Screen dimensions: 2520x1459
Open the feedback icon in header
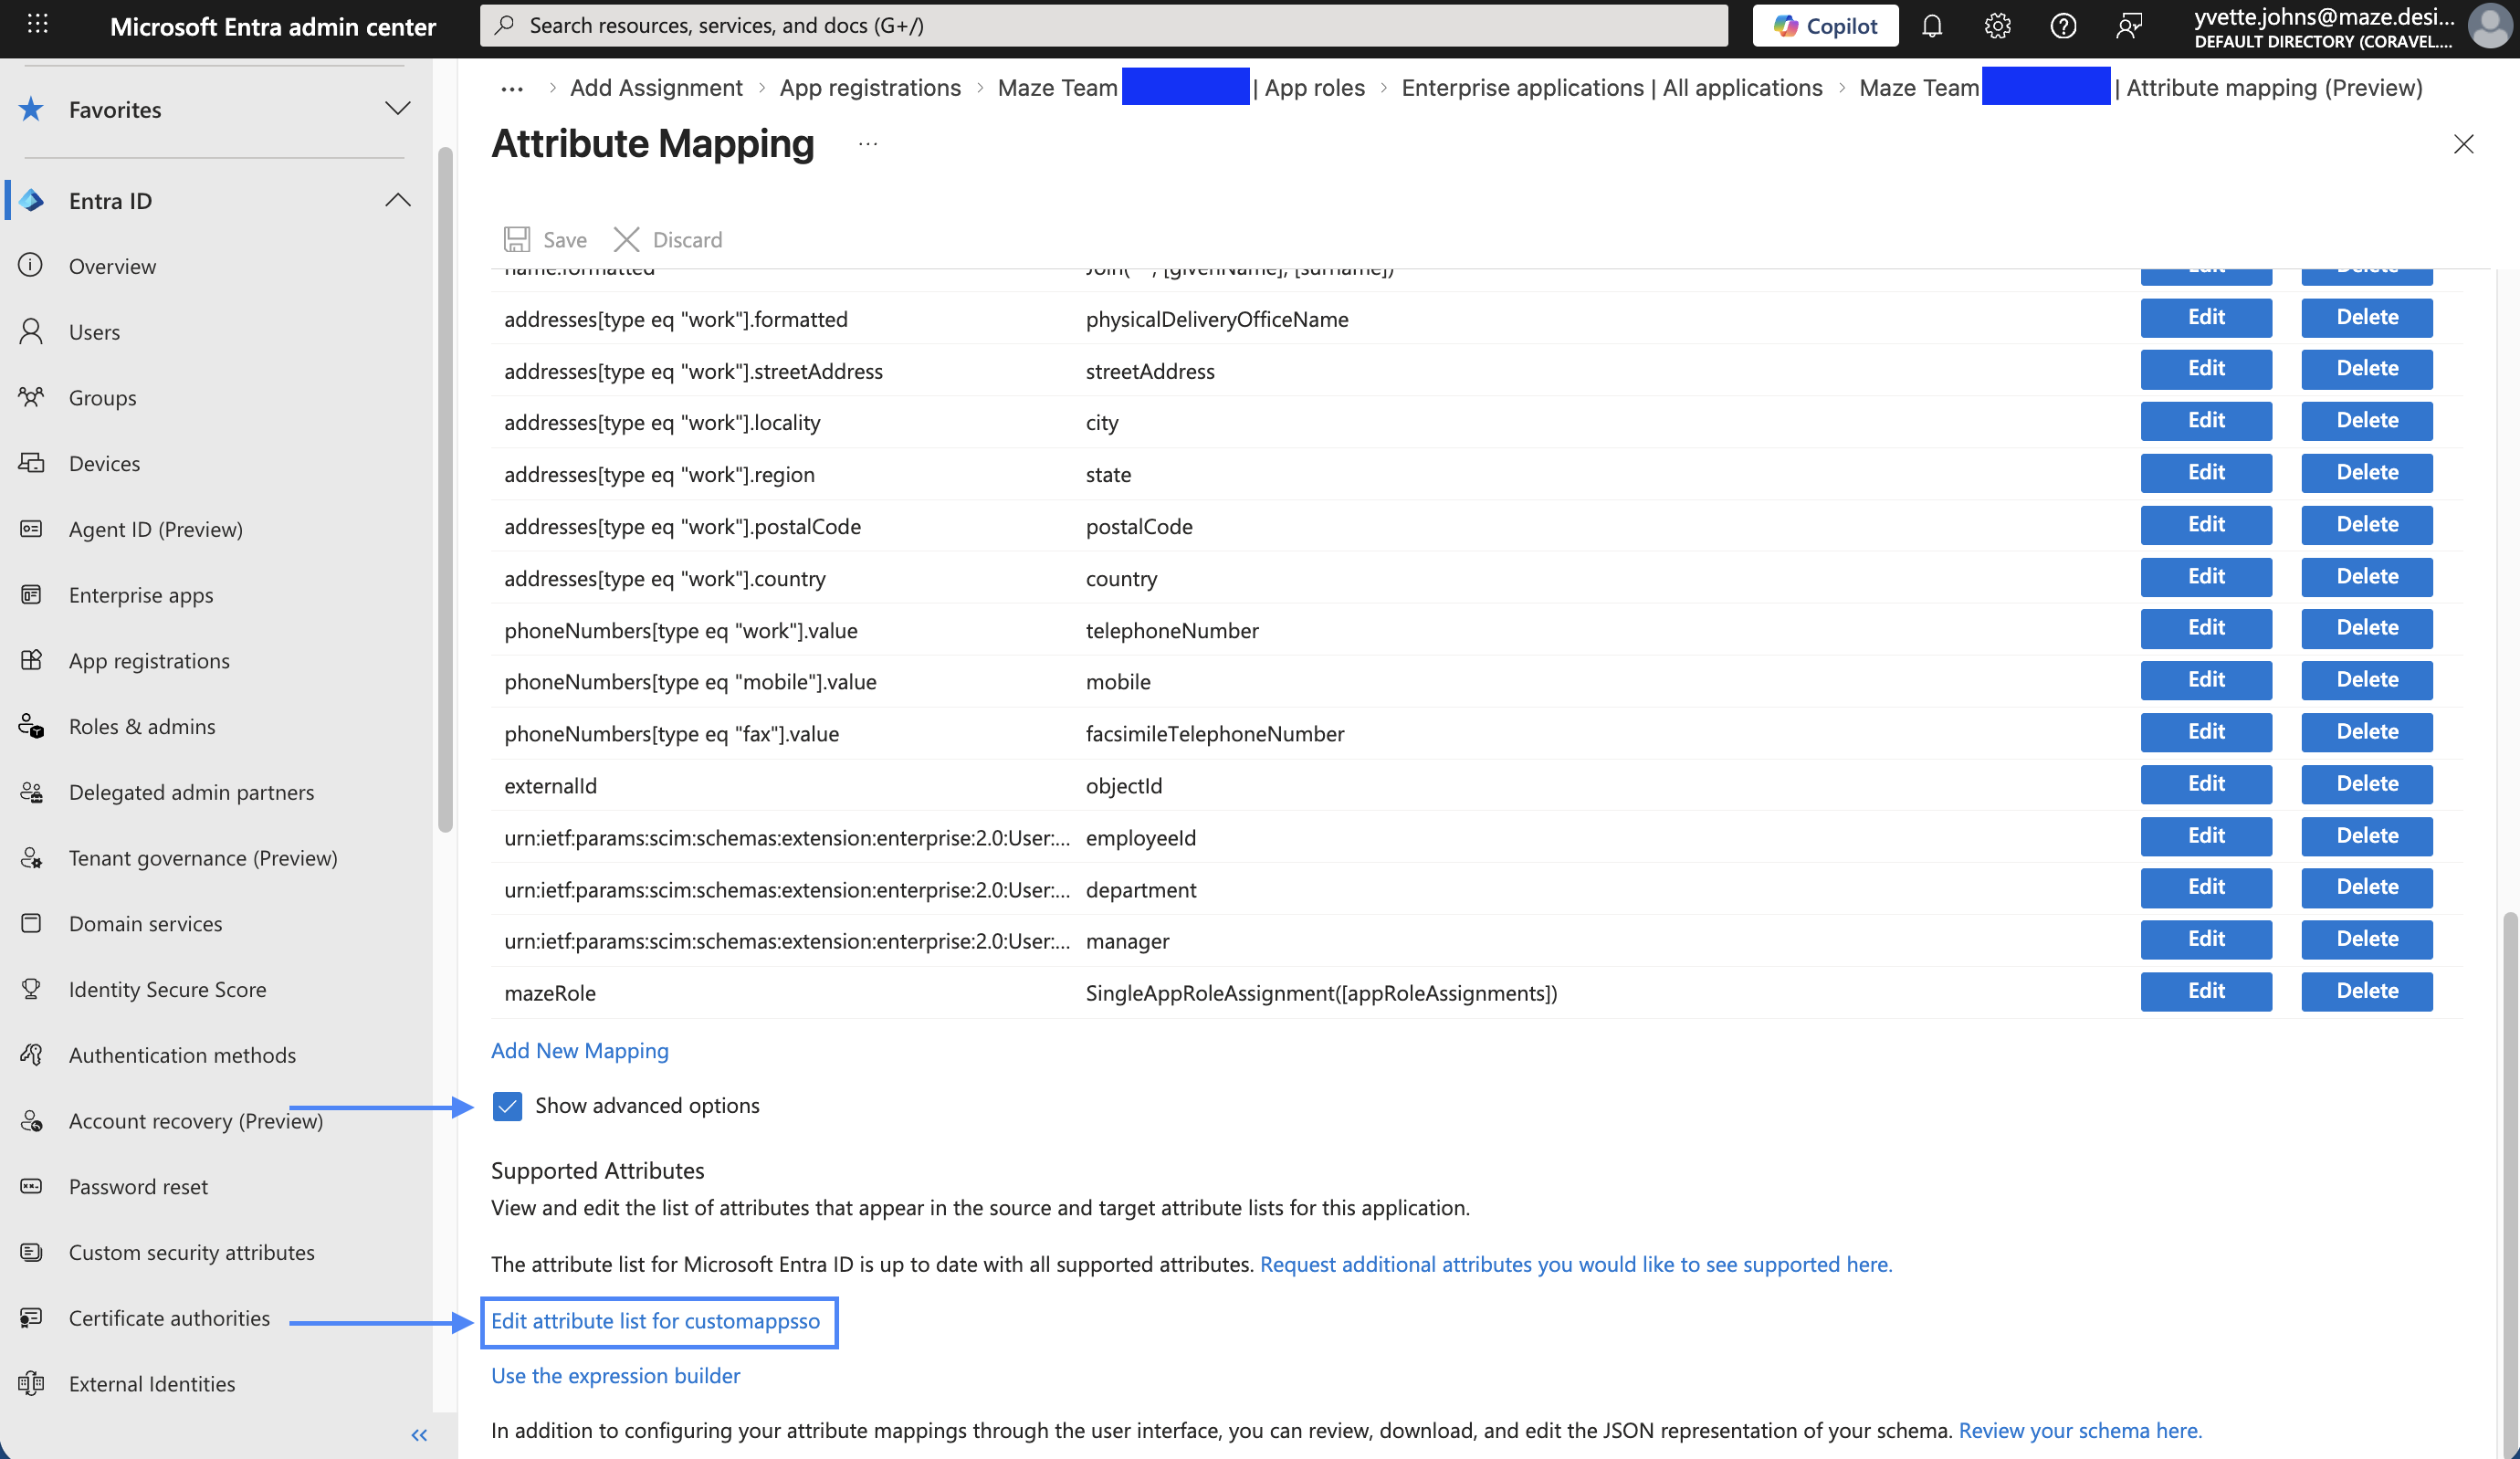pyautogui.click(x=2129, y=26)
